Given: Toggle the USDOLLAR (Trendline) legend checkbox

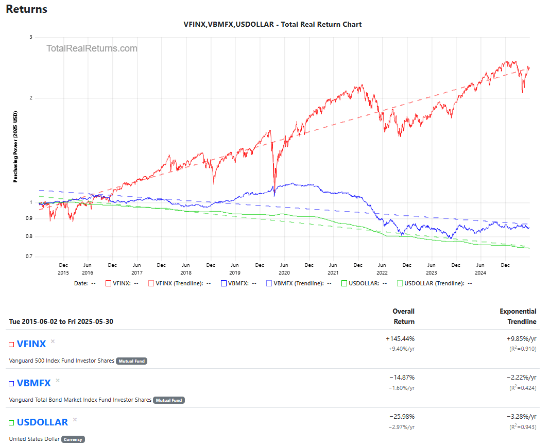Looking at the screenshot, I should click(400, 283).
